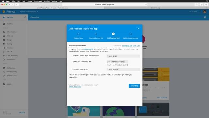This screenshot has width=209, height=118.
Task: Reload the page in Safari
Action: [x=146, y=4]
